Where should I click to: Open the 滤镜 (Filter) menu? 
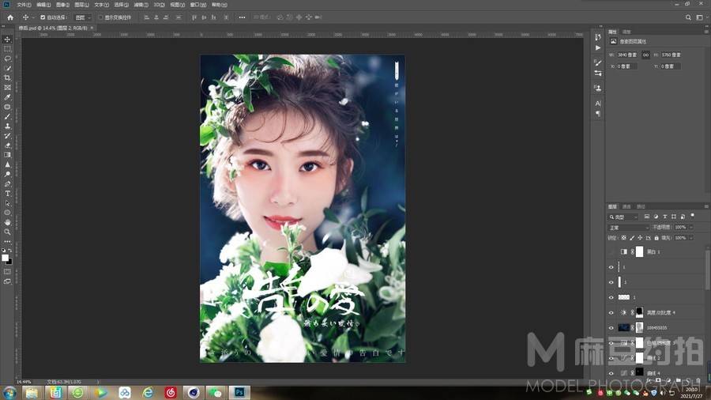pos(141,5)
